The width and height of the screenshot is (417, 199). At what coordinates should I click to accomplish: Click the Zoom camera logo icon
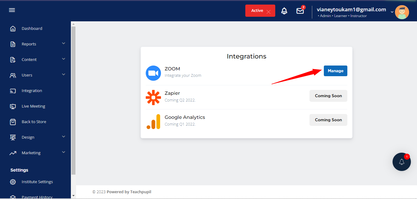point(153,73)
